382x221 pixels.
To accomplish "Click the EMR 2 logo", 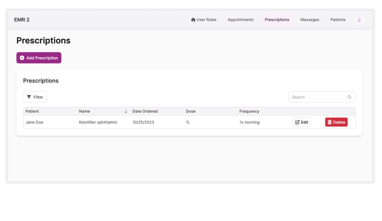I will point(22,20).
